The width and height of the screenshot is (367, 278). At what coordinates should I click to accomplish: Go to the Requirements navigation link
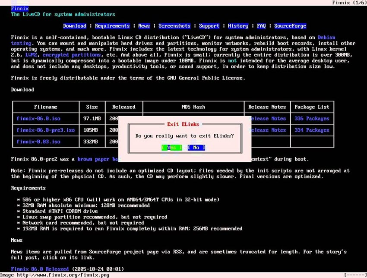pos(112,26)
